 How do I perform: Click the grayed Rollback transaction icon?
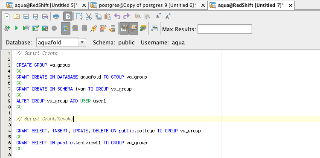pos(84,28)
